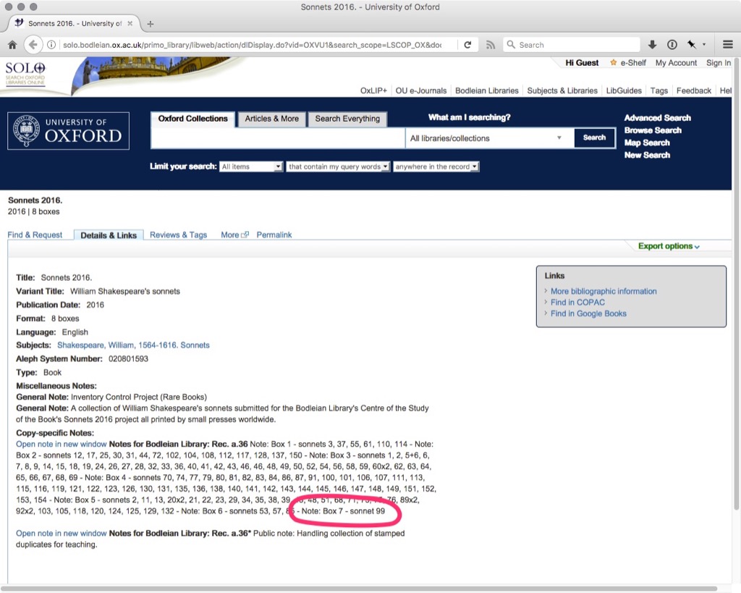This screenshot has height=593, width=741.
Task: Select the Search Everything tab
Action: [x=347, y=119]
